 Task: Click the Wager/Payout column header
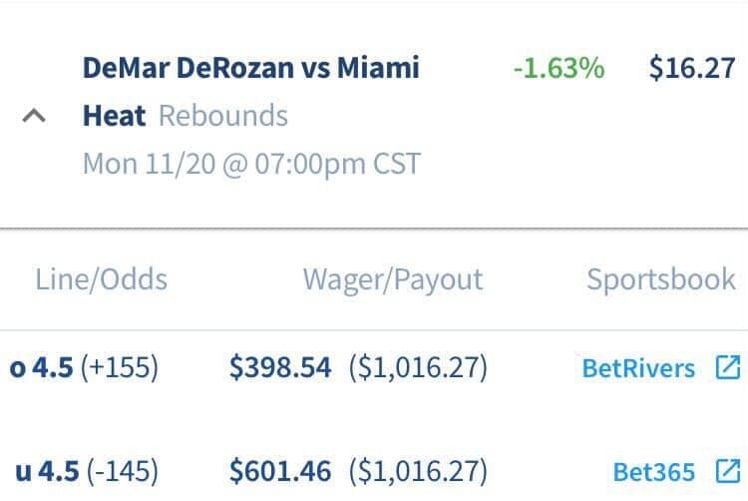tap(393, 279)
